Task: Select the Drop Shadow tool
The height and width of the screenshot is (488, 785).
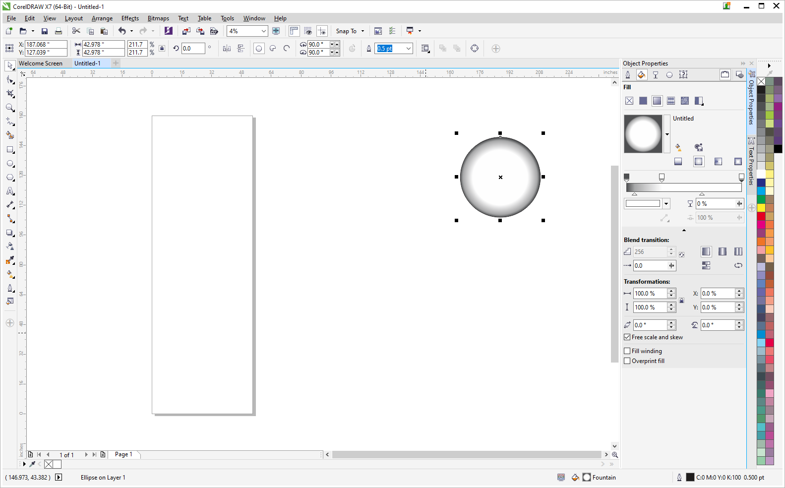Action: tap(10, 233)
